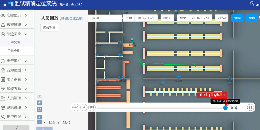Click the playback progress slider handle

225,108
